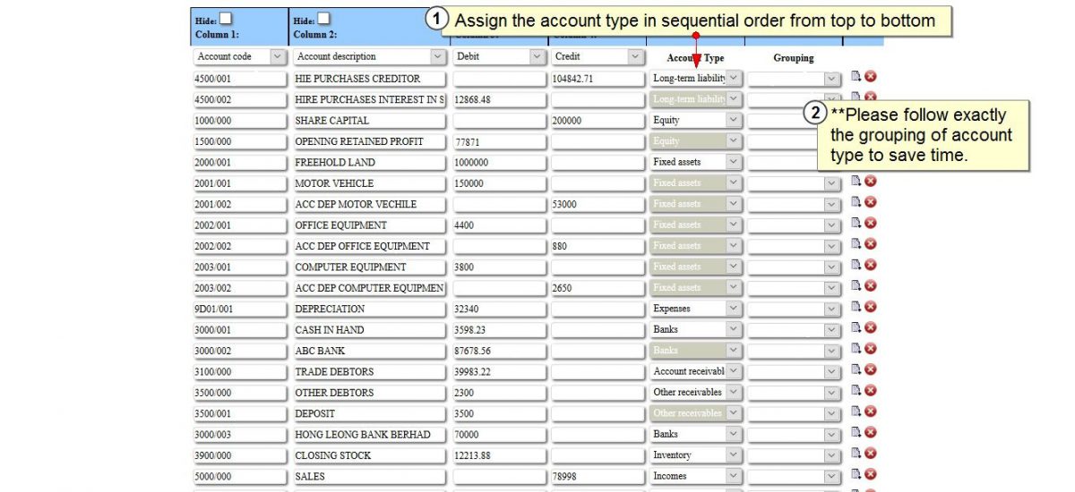Image resolution: width=1075 pixels, height=492 pixels.
Task: Remove the TRADE DEBTORS row via red X
Action: click(x=870, y=370)
